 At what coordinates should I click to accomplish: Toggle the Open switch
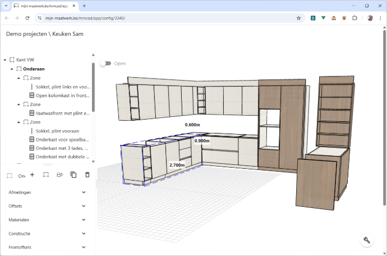pyautogui.click(x=105, y=63)
